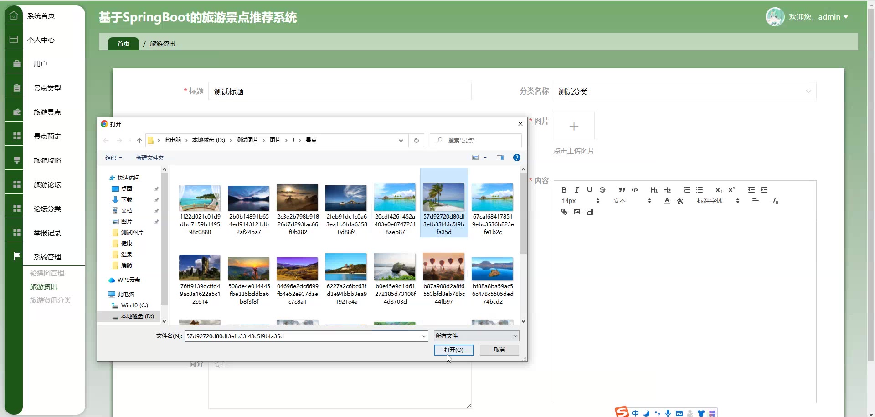Open the 组织 menu in the file dialog
875x417 pixels.
click(113, 158)
